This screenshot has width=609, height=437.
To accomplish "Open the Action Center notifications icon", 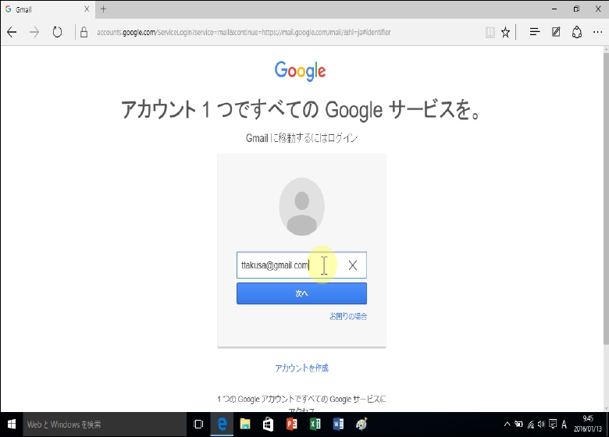I will (553, 425).
